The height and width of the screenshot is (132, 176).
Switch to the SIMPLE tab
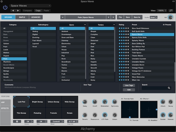pyautogui.click(x=22, y=17)
